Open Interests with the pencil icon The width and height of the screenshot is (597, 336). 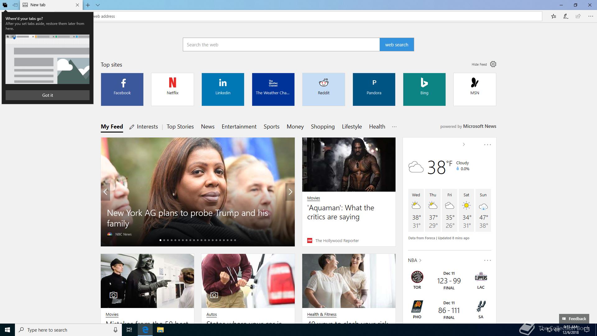coord(144,127)
